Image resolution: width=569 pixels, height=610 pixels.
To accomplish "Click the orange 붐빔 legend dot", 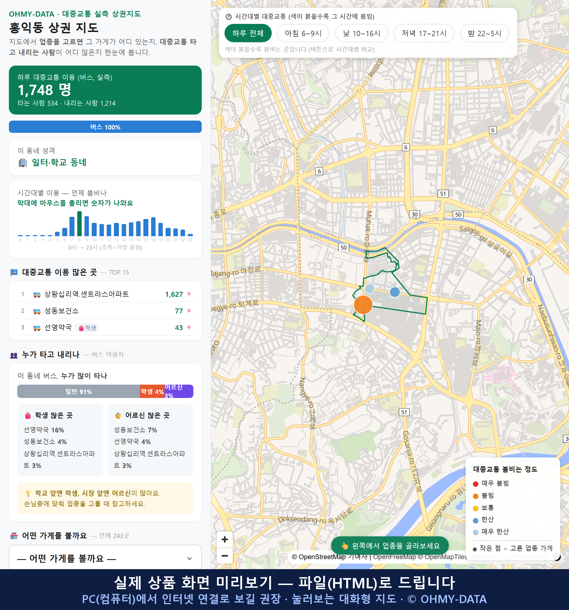I will (x=475, y=496).
